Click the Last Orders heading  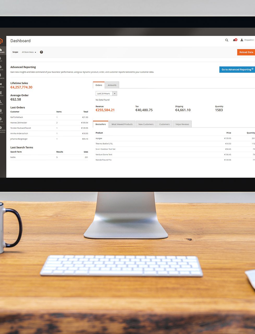coord(18,108)
